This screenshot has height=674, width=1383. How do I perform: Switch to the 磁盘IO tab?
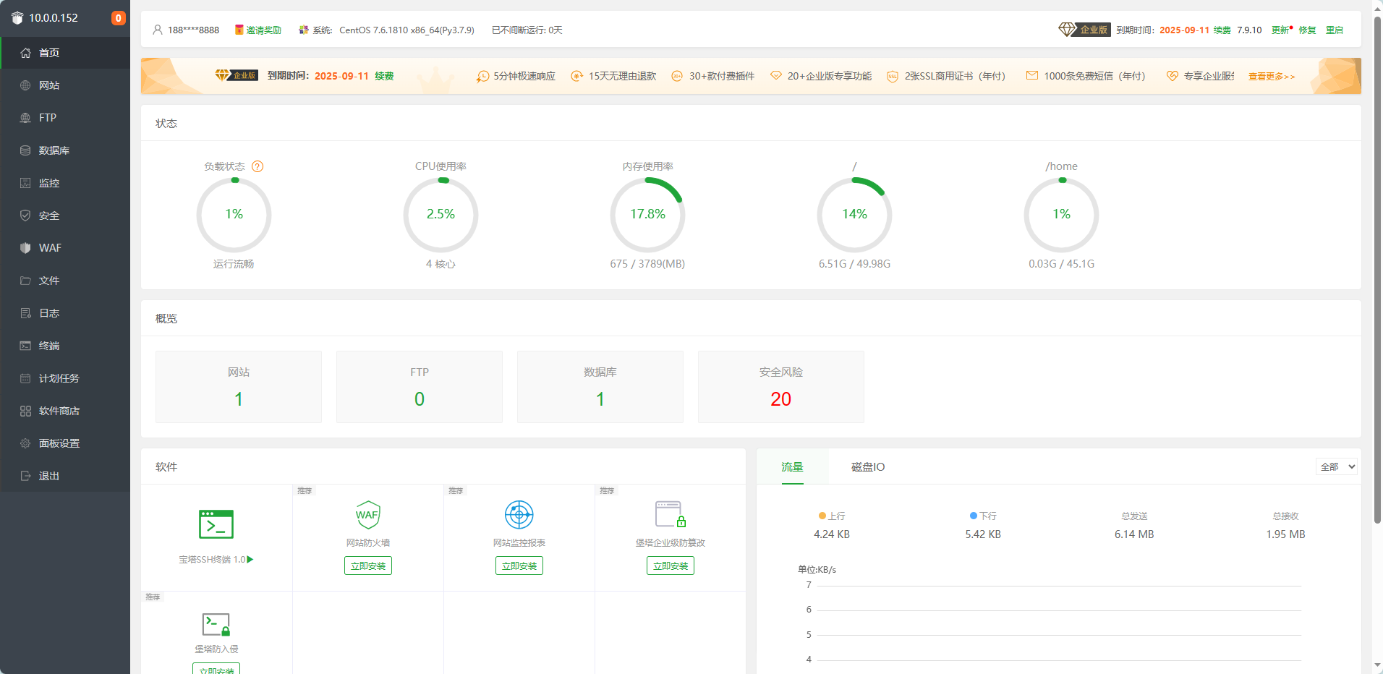click(x=867, y=467)
